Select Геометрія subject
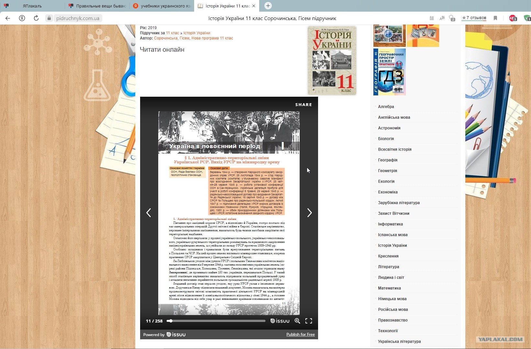531x349 pixels. (x=387, y=171)
